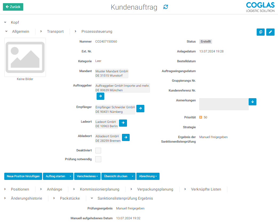Click Neue Position hinzufügen button
The width and height of the screenshot is (278, 223).
click(23, 176)
